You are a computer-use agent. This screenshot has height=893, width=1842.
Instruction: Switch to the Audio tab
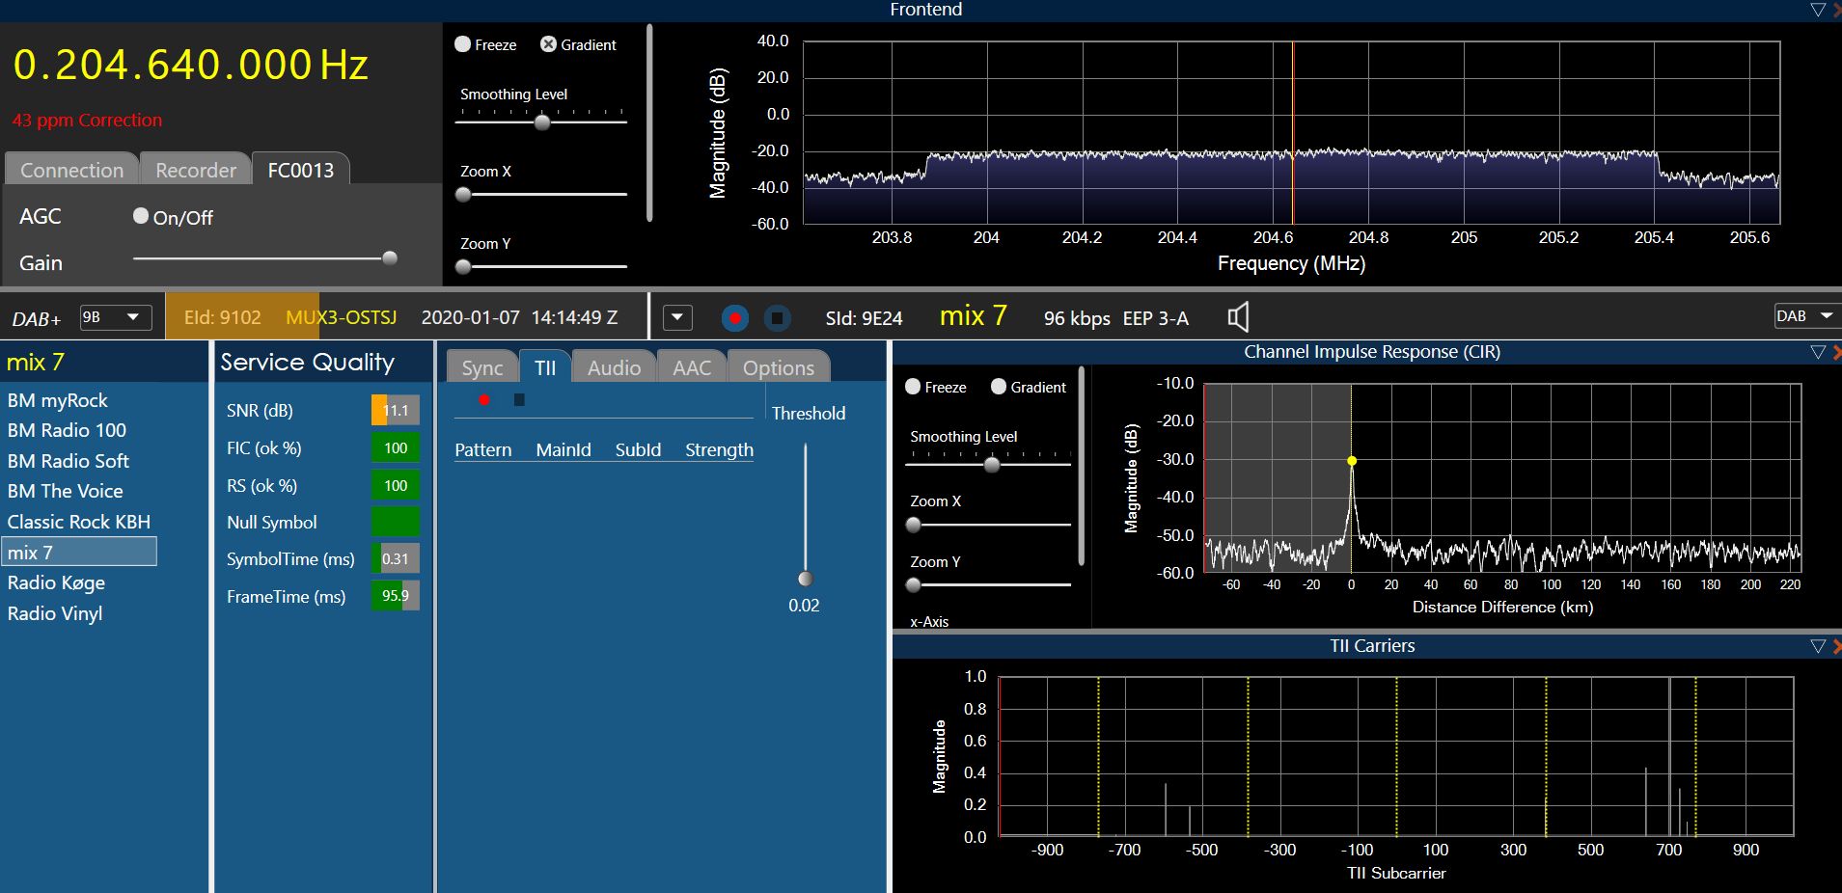pos(614,367)
